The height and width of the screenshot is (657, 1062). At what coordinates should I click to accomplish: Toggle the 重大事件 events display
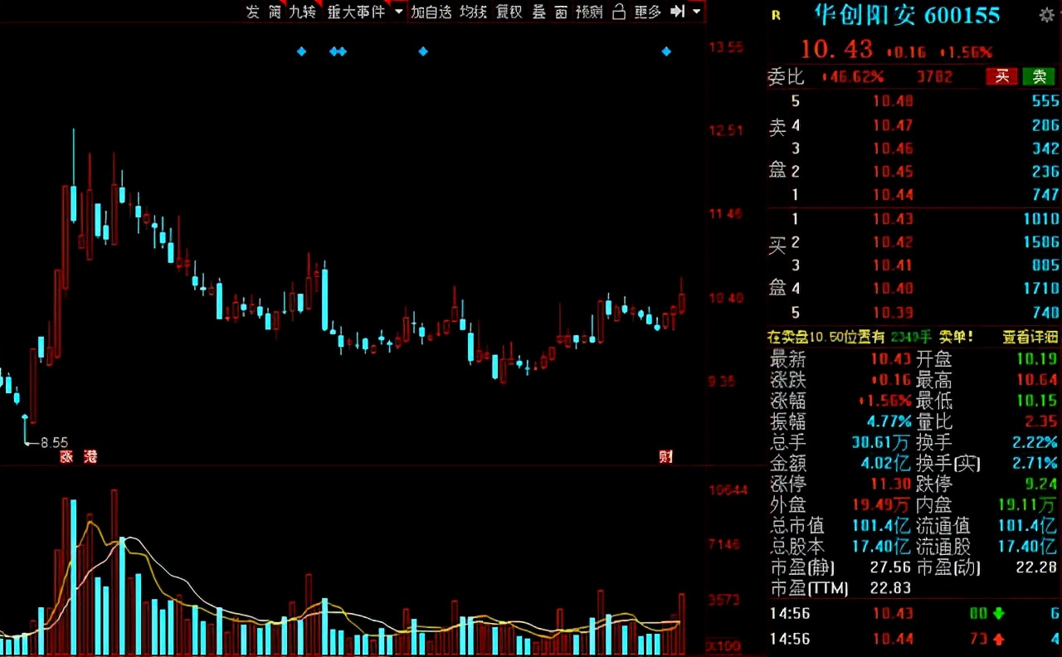point(357,12)
